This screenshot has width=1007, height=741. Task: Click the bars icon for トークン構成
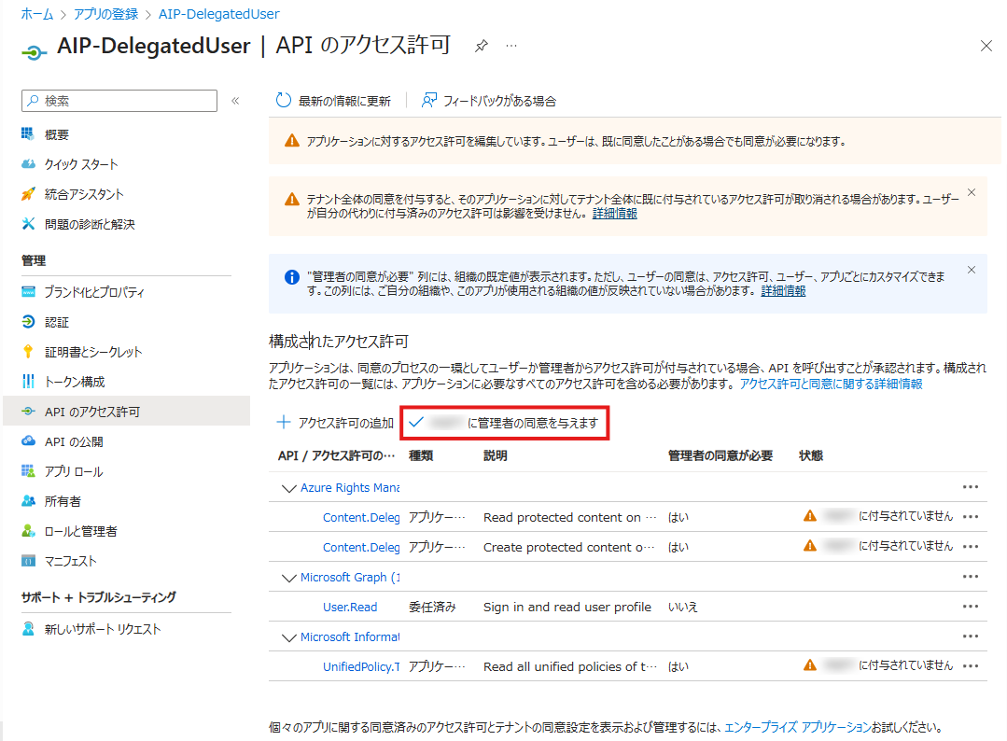28,382
